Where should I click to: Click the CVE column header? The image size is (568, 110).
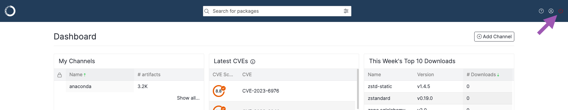(247, 75)
